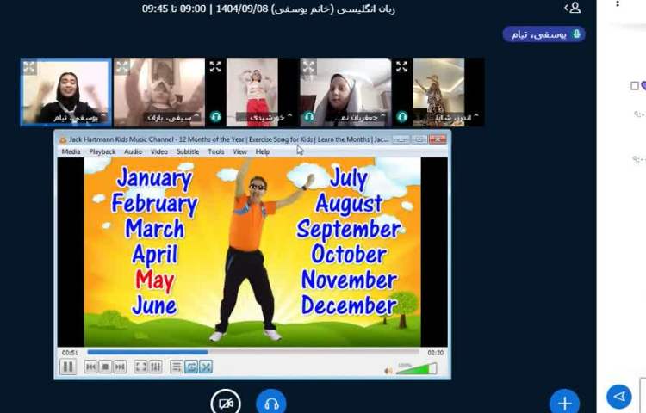Show the VLC playlist panel

click(176, 367)
